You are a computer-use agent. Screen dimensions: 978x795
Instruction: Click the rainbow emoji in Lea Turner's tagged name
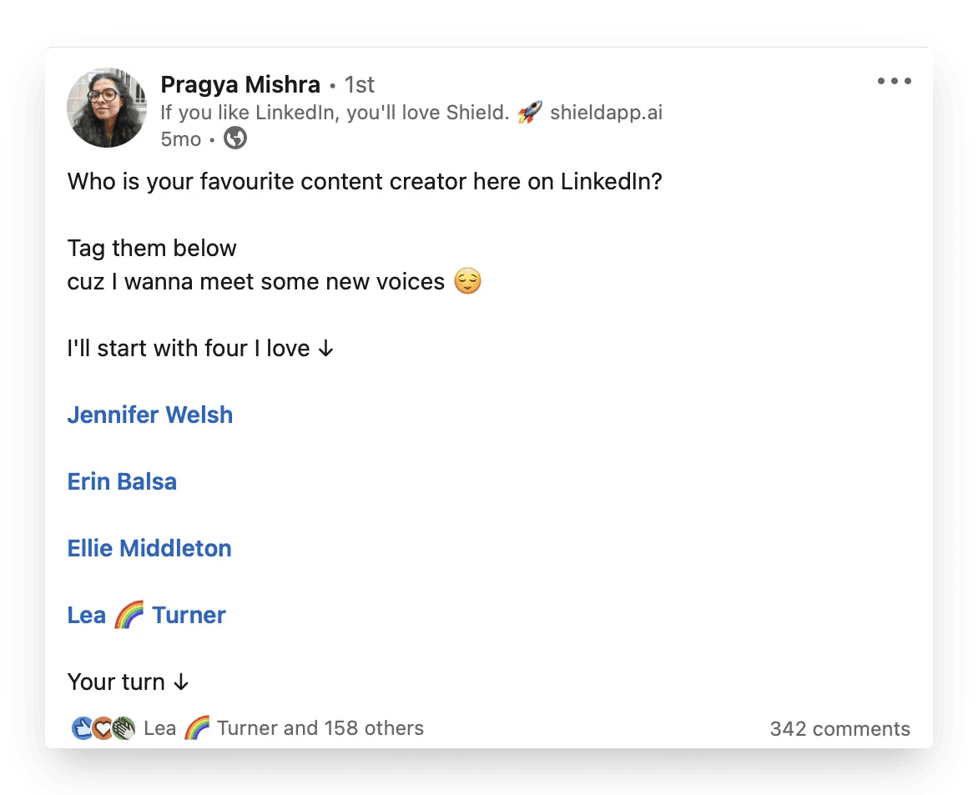coord(129,616)
